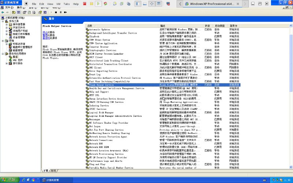Expand the 事件查看器 tree node

click(x=7, y=25)
